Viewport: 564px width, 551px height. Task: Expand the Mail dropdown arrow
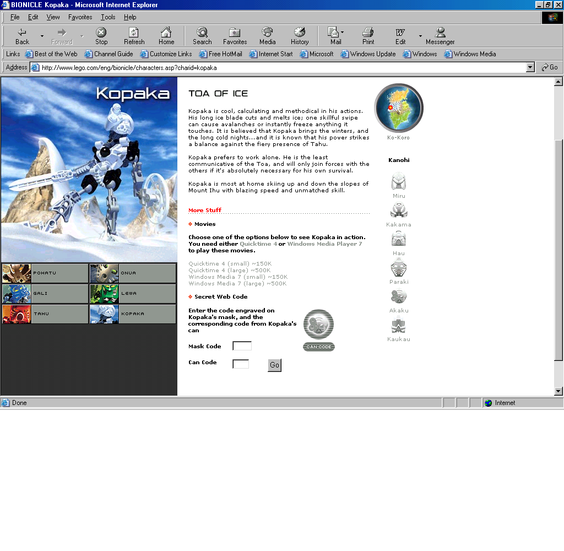343,32
